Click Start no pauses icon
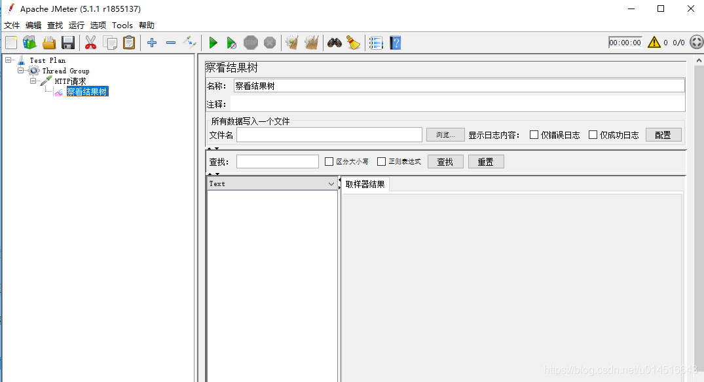This screenshot has width=704, height=382. pos(231,43)
